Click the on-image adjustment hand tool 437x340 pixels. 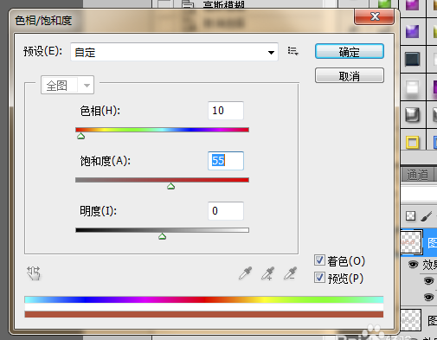coord(34,273)
